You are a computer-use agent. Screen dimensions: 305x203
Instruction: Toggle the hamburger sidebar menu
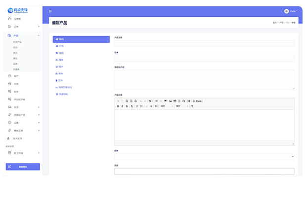tap(50, 11)
